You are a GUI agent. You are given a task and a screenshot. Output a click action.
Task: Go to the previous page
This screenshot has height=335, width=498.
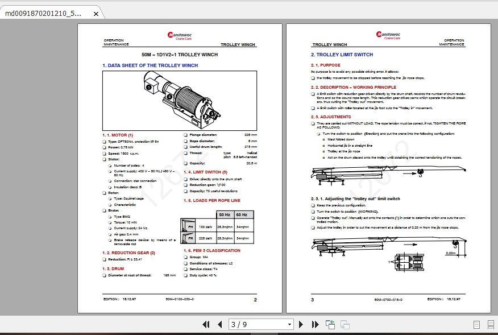tap(220, 324)
